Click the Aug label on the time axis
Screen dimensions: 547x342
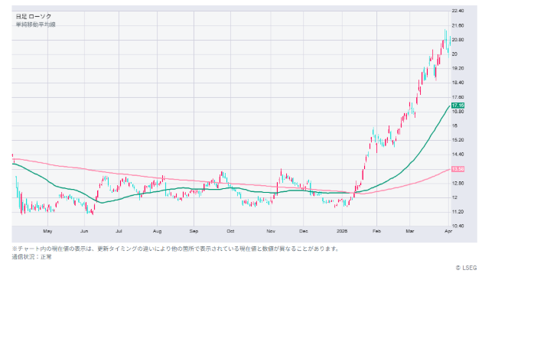click(157, 230)
